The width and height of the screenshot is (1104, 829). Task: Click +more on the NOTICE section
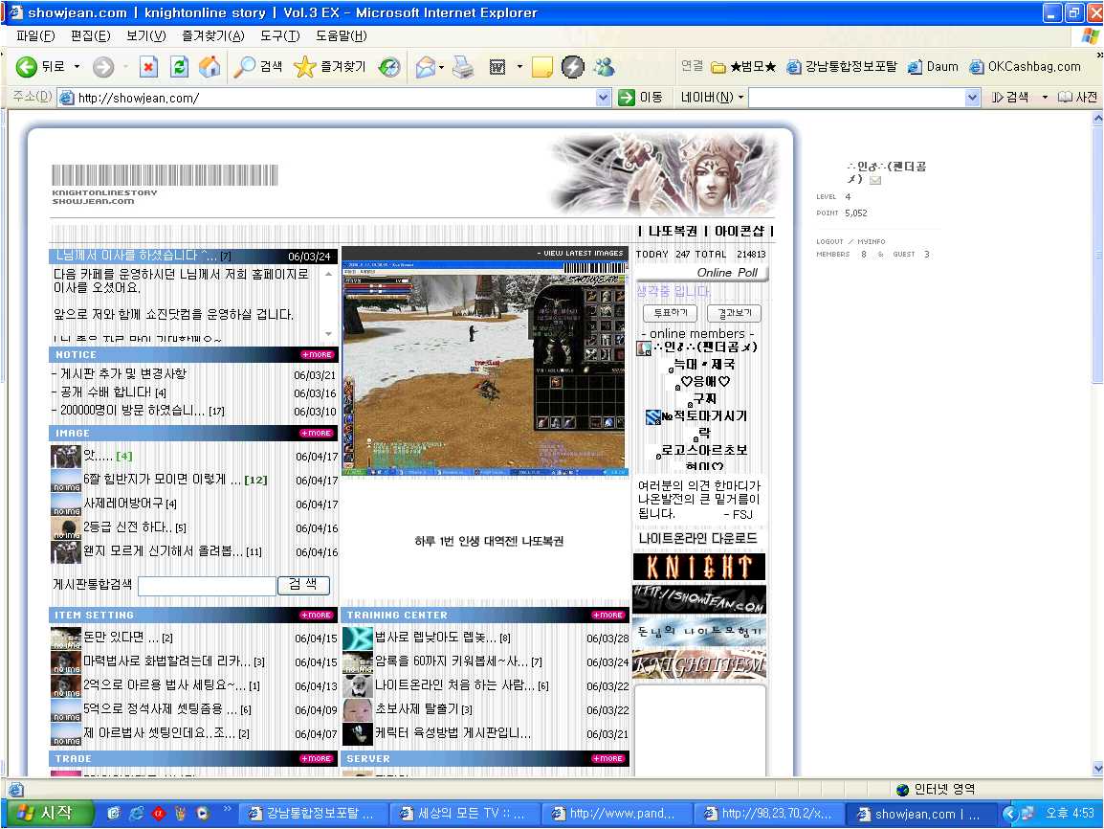coord(317,354)
